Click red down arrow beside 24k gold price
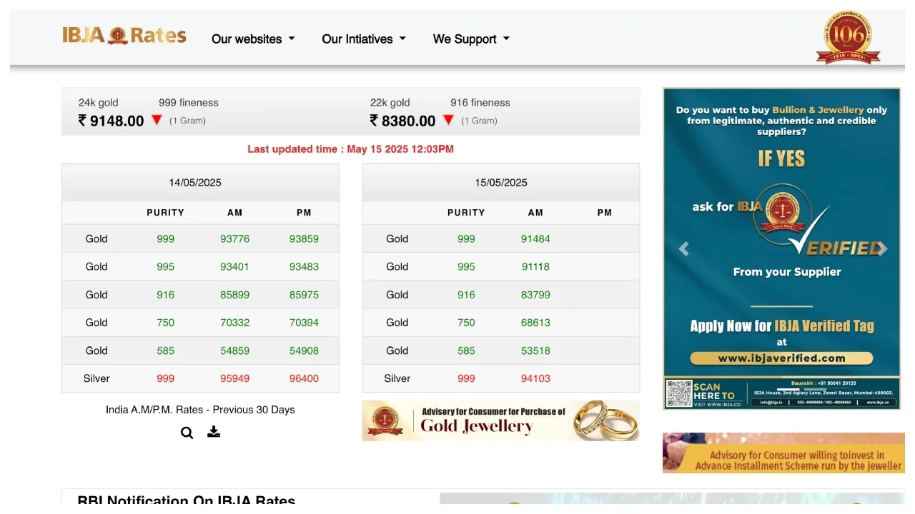915x514 pixels. click(x=157, y=121)
